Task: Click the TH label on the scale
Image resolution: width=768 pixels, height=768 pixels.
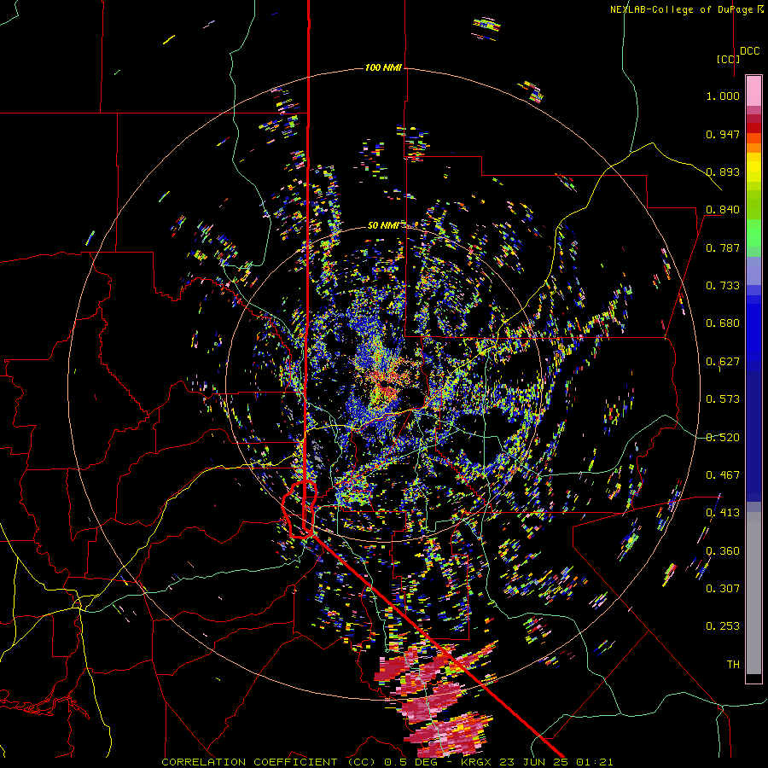Action: [x=733, y=665]
